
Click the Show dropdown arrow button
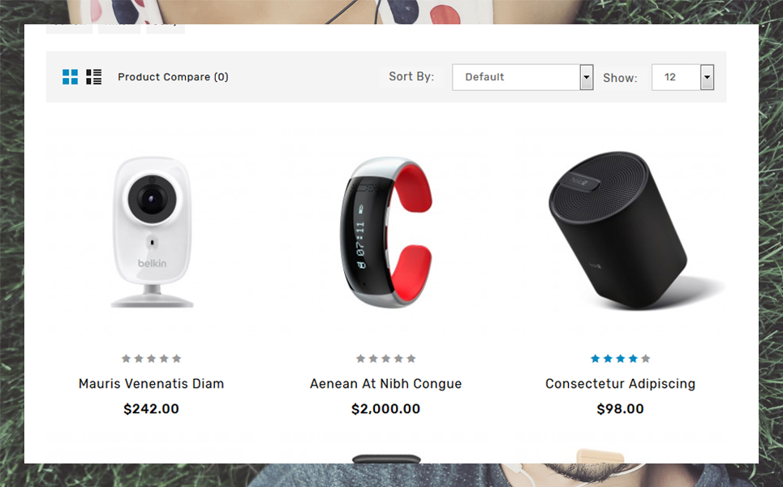pyautogui.click(x=707, y=77)
